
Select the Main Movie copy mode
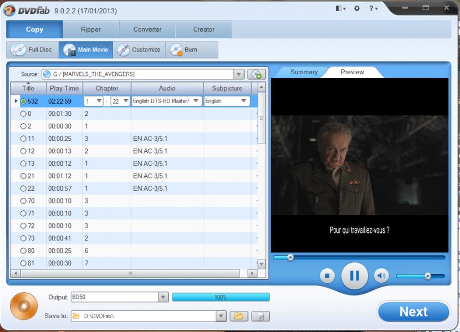point(86,49)
